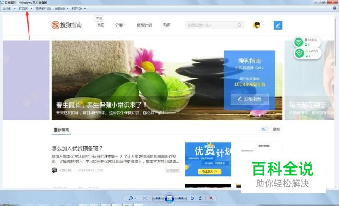This screenshot has width=339, height=206.
Task: Open the 问问 navigation link
Action: [166, 25]
